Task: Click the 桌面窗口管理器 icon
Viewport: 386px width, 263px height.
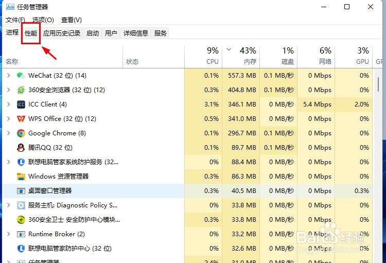Action: click(x=21, y=191)
